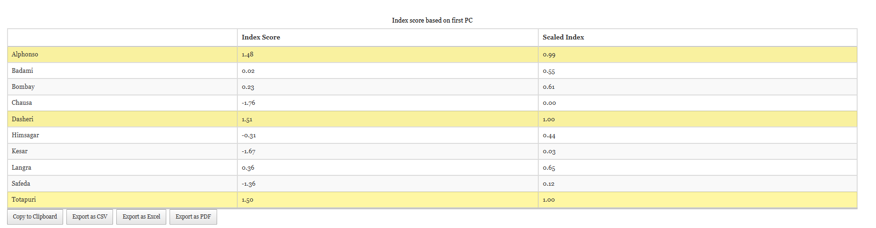Select the Safeda row label
This screenshot has width=876, height=228.
(21, 183)
